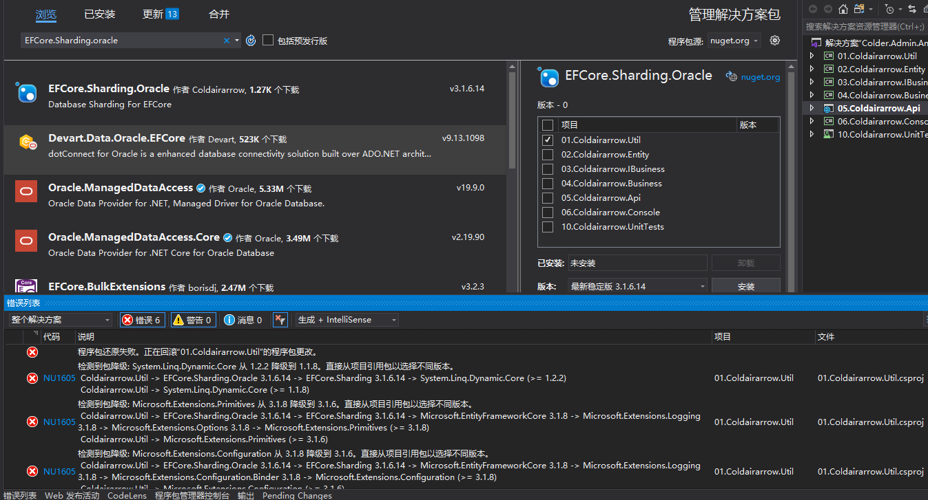Uncheck the 01.Coldairarrow.Util project checkbox
The image size is (928, 500).
pyautogui.click(x=547, y=140)
